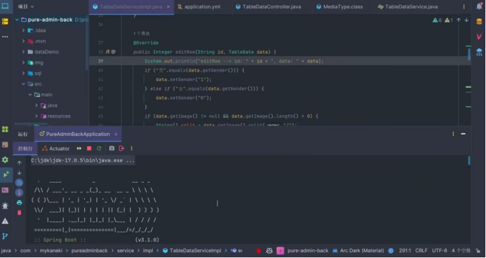This screenshot has height=258, width=486.
Task: Open the Copilot face icon in status bar
Action: (x=269, y=250)
